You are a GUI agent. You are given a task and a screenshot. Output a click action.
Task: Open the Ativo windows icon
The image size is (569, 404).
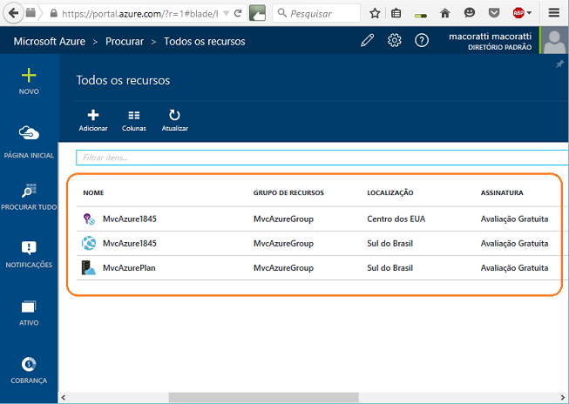coord(29,306)
